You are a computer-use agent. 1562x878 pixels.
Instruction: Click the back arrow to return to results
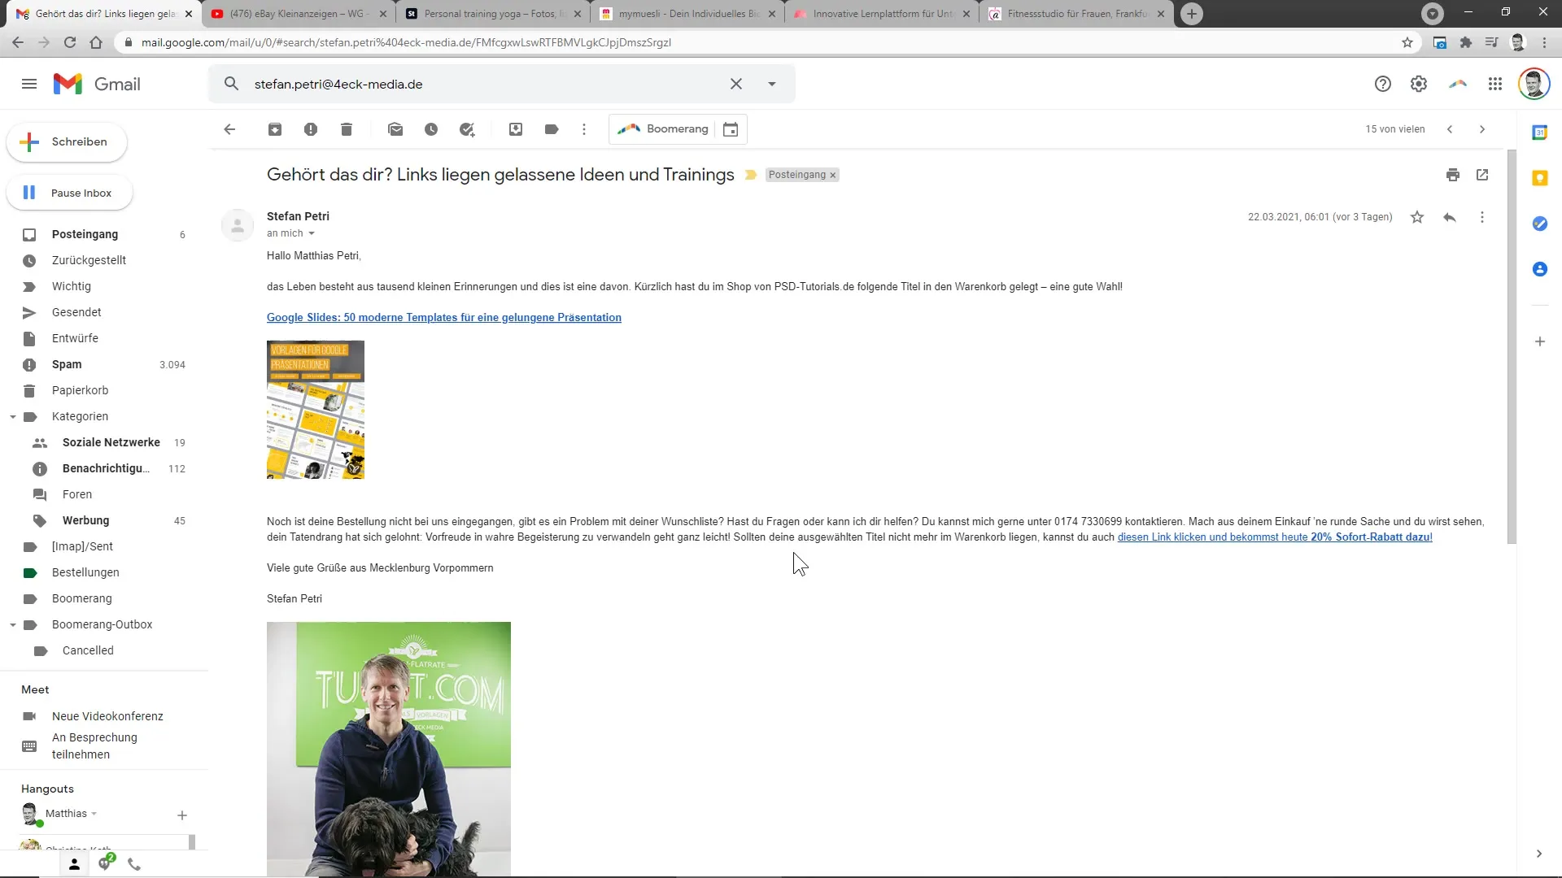(x=229, y=129)
